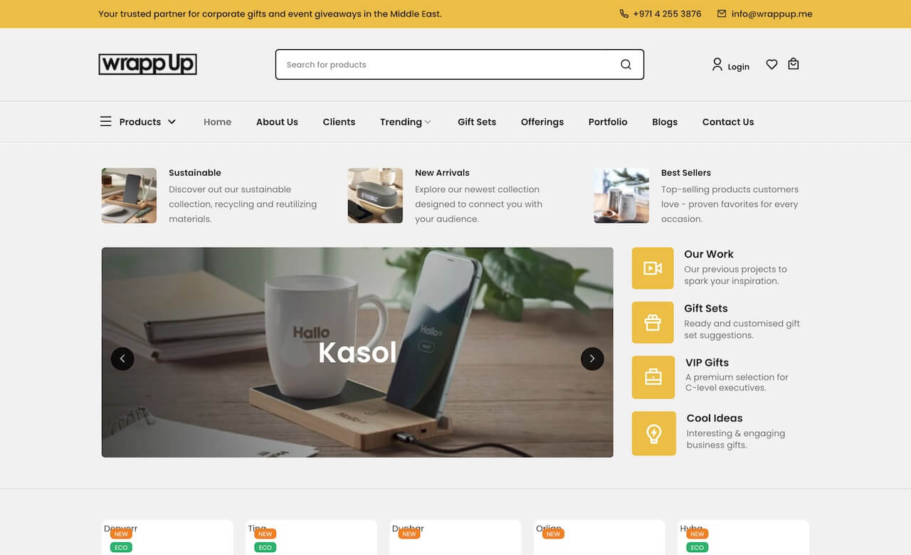Open the hamburger Products menu icon
This screenshot has width=911, height=555.
[105, 122]
